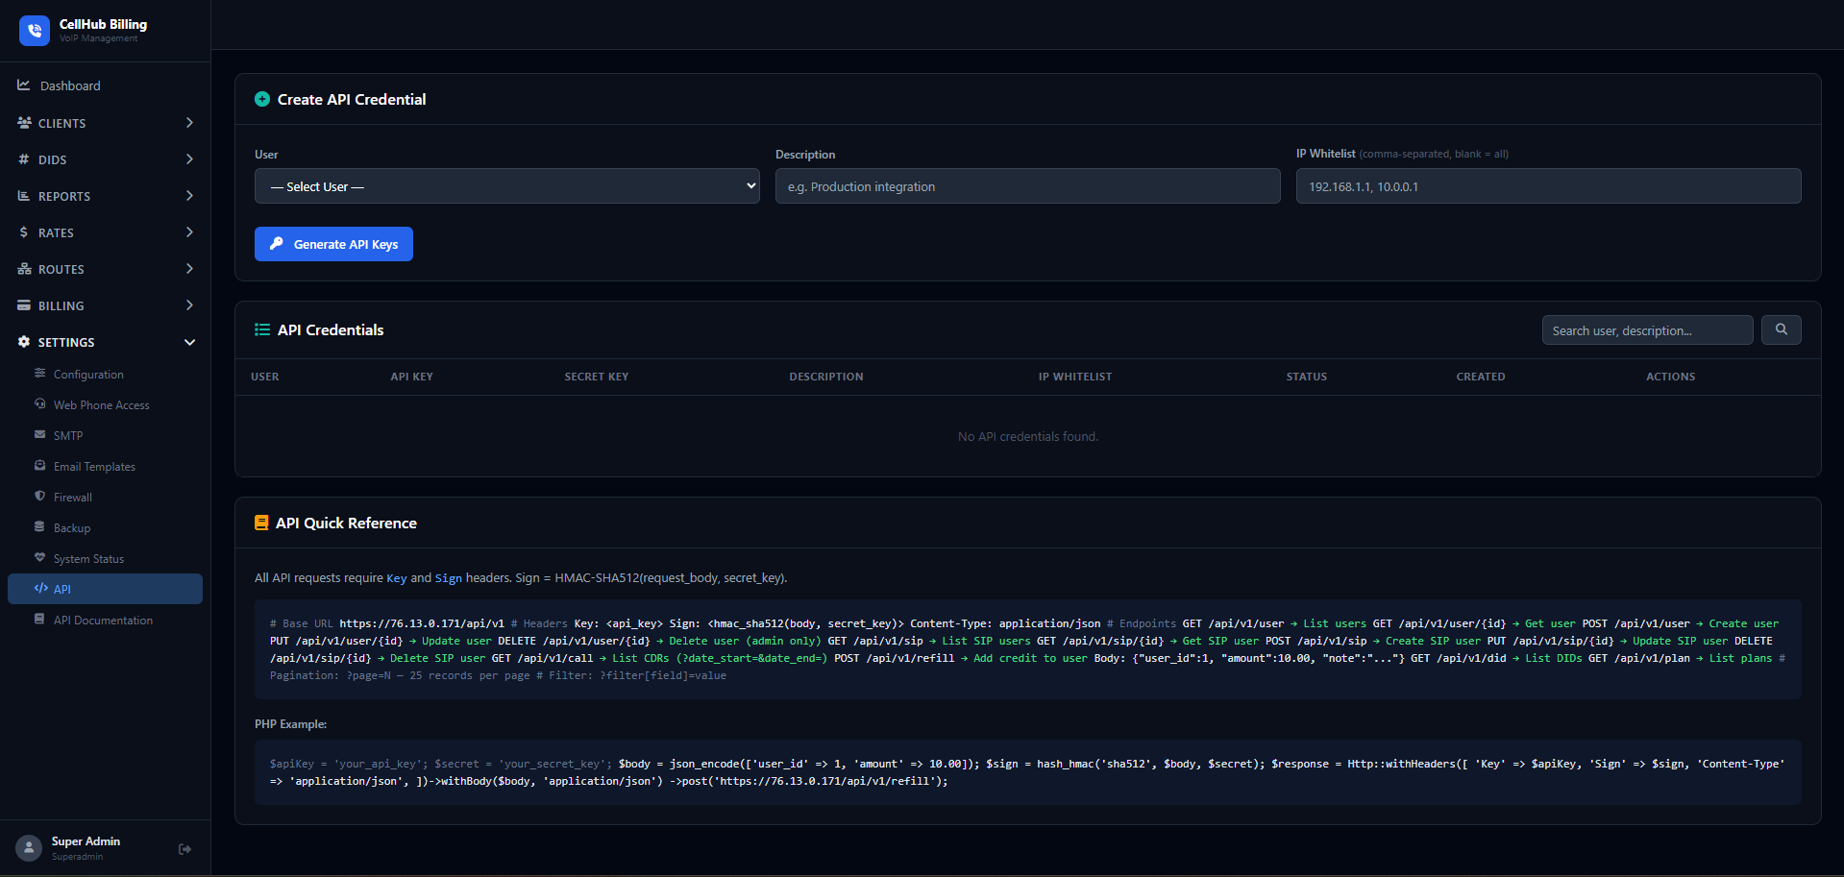Click the Dashboard chart icon
The width and height of the screenshot is (1844, 877).
[x=24, y=85]
